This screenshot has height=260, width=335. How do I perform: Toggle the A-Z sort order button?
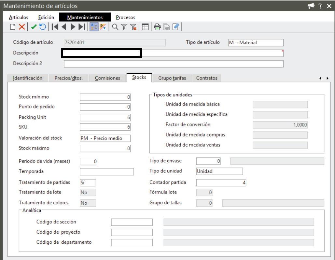pyautogui.click(x=94, y=27)
